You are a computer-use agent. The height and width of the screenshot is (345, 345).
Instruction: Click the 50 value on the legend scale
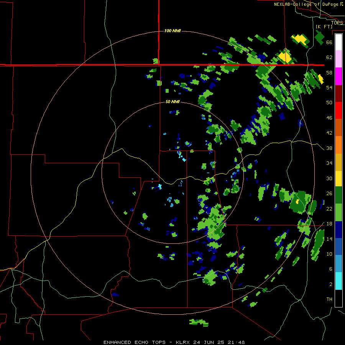[x=329, y=103]
